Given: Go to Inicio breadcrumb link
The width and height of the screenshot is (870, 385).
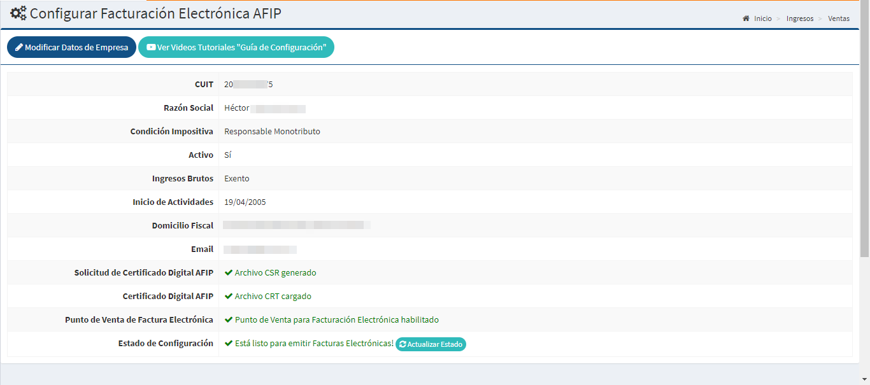Looking at the screenshot, I should pyautogui.click(x=763, y=18).
